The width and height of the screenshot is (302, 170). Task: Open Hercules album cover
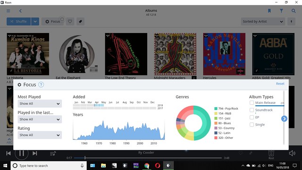click(224, 54)
